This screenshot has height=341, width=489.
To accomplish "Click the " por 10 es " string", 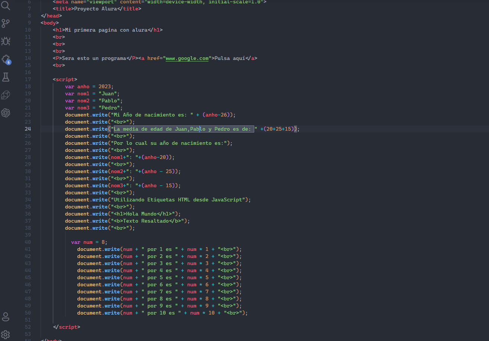I will coord(161,313).
